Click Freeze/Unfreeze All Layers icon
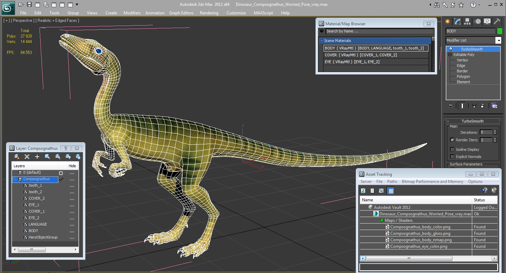This screenshot has height=273, width=506. [78, 157]
